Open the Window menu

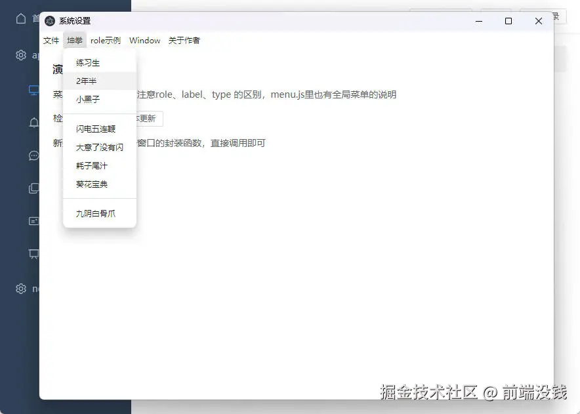(144, 40)
